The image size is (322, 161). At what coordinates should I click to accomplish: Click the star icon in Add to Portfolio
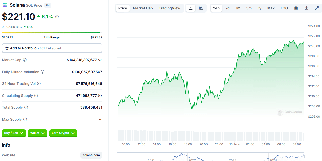coord(7,48)
